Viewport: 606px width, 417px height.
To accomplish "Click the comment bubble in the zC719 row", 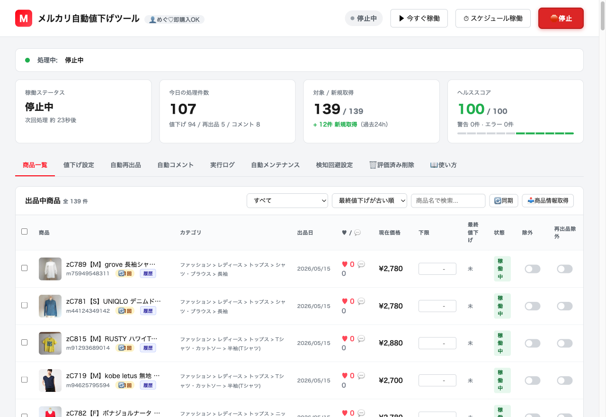I will (x=361, y=376).
